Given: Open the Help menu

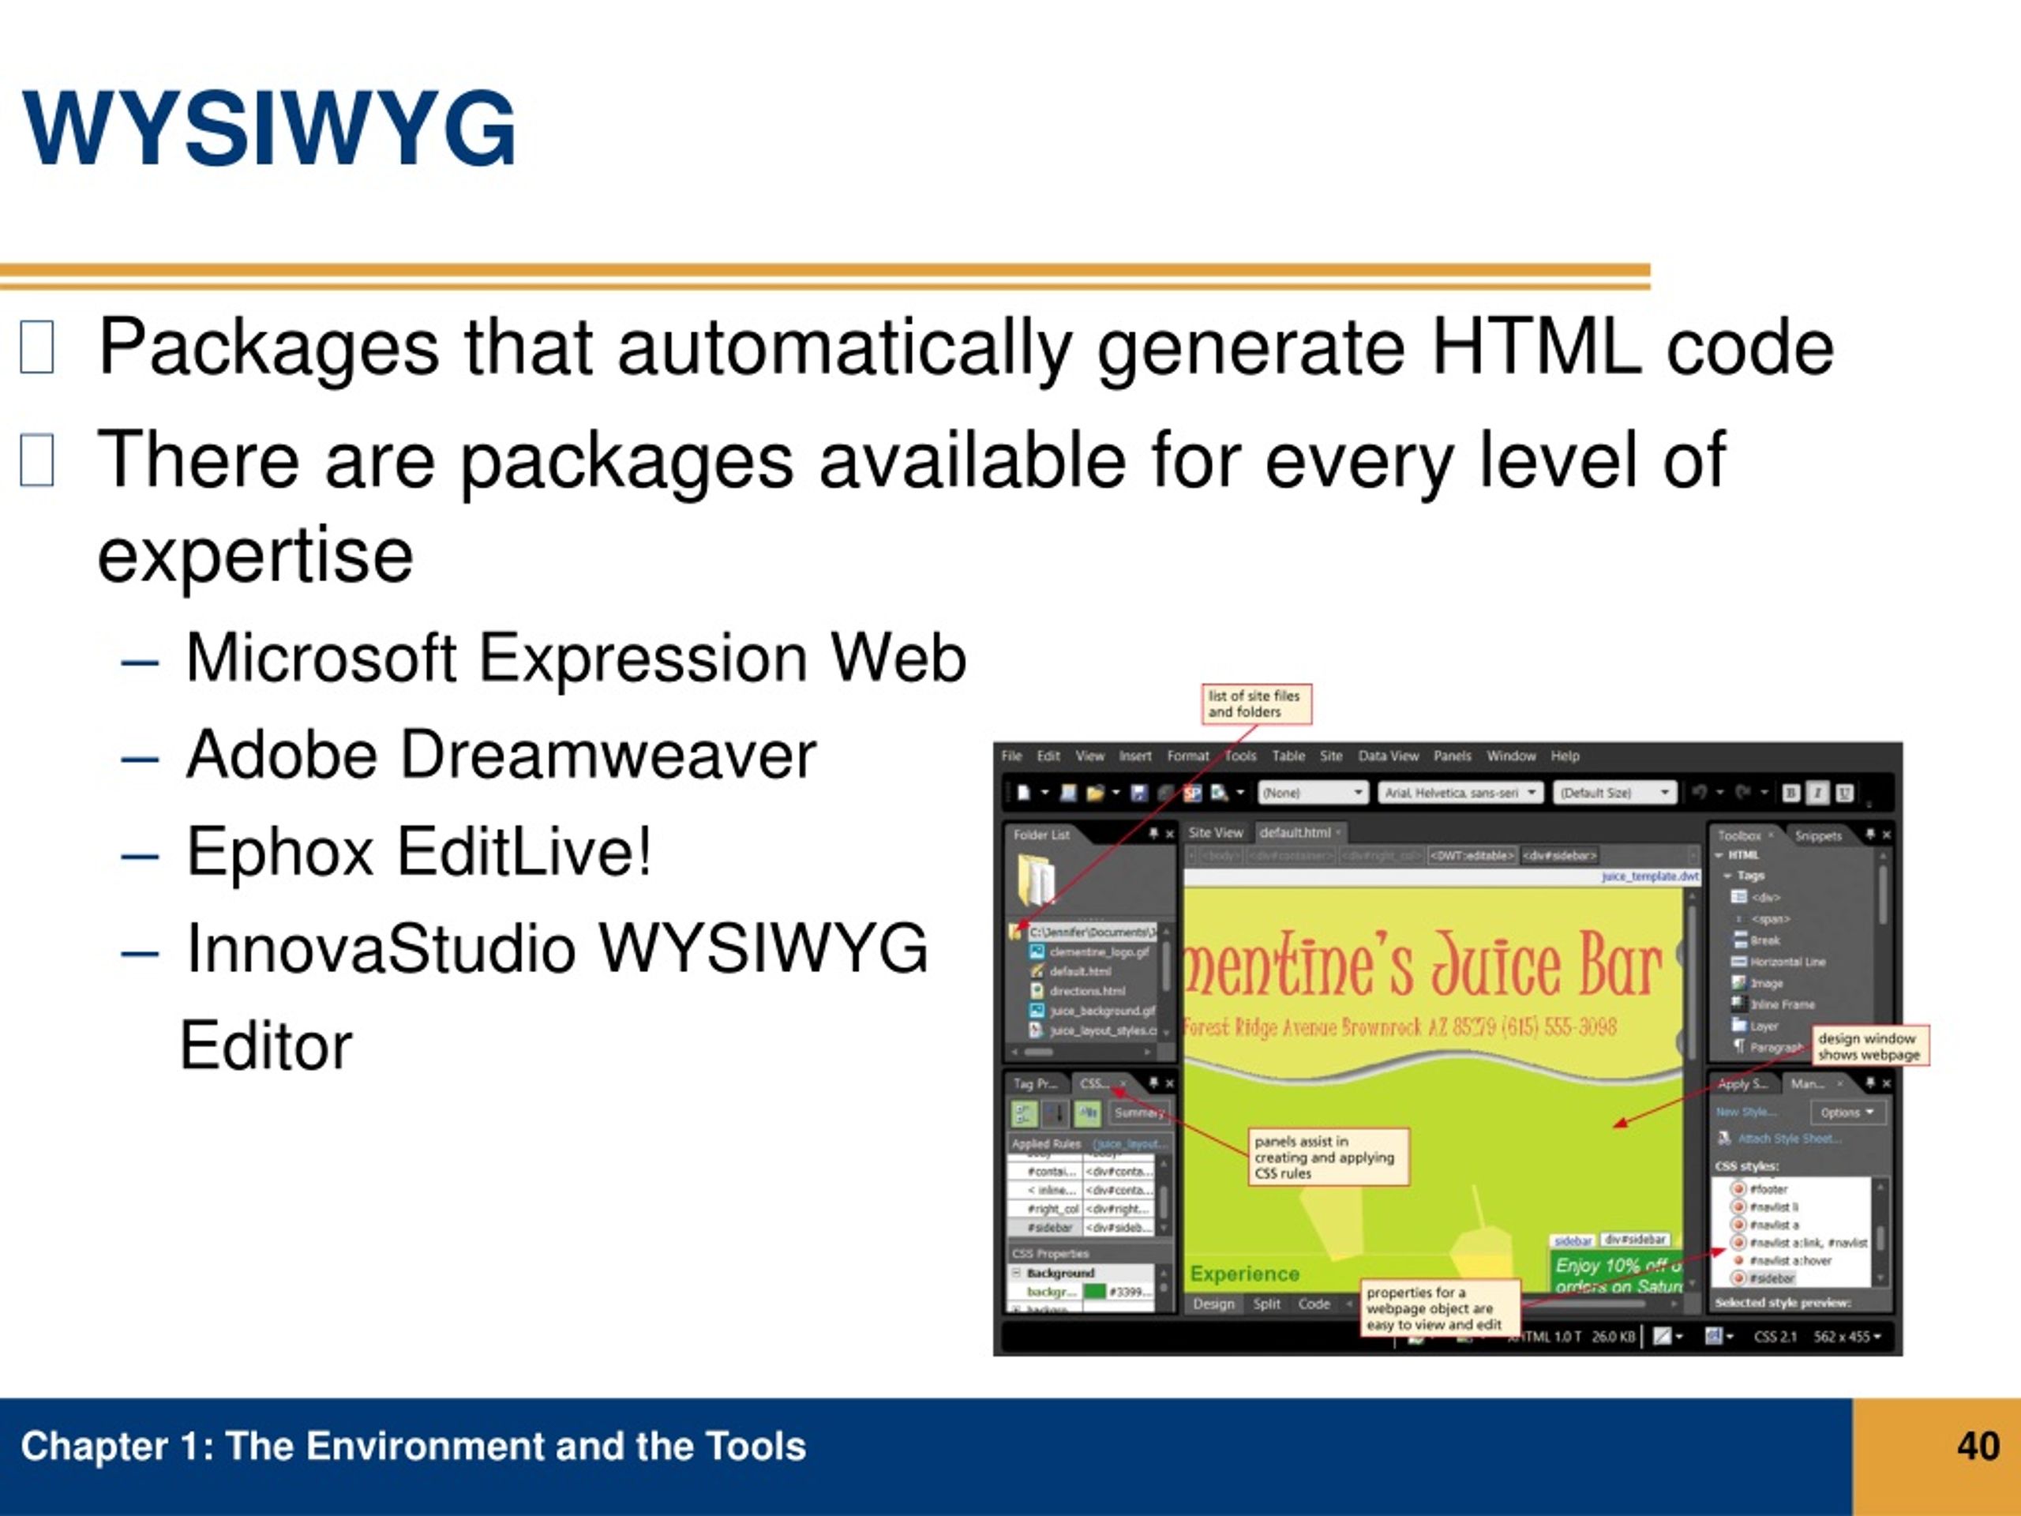Looking at the screenshot, I should (1564, 756).
